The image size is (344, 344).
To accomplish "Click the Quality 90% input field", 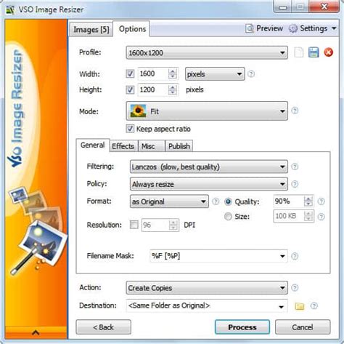I will click(x=288, y=201).
